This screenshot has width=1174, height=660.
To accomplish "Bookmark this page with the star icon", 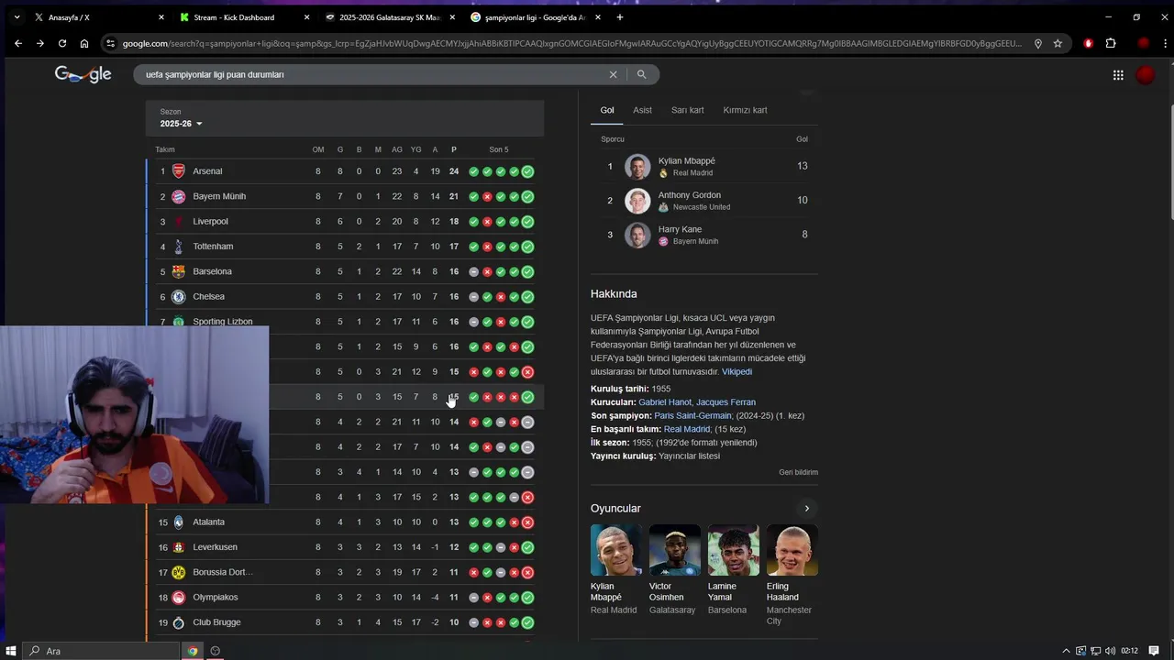I will click(1058, 43).
